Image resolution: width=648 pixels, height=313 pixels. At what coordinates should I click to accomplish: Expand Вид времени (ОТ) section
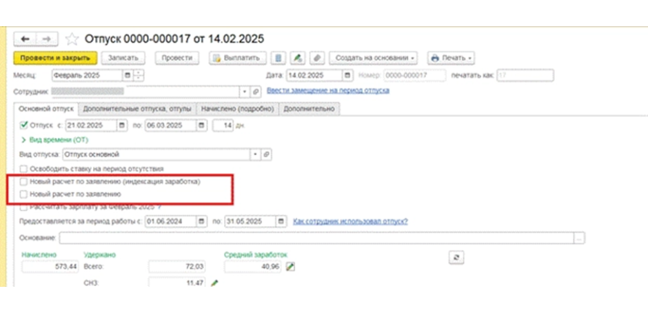pos(55,140)
